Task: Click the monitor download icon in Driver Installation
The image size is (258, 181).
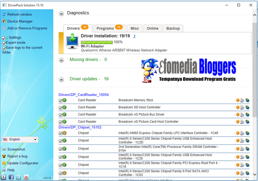Action: coord(72,41)
